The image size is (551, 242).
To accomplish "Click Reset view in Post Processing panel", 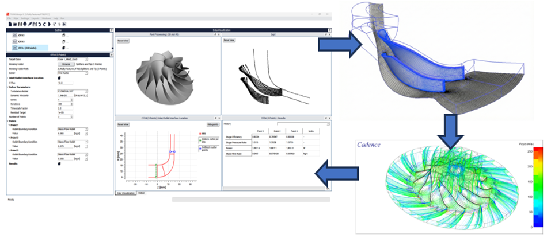I will tap(123, 41).
